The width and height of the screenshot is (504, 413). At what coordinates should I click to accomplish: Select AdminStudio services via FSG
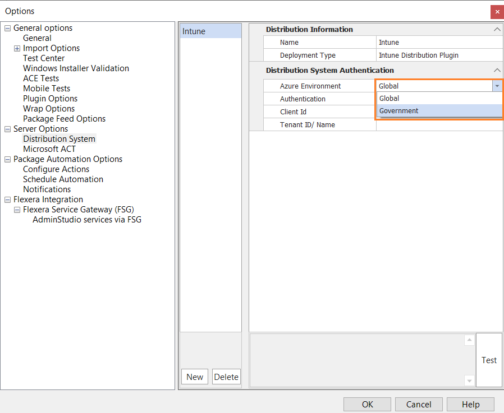[x=87, y=220]
